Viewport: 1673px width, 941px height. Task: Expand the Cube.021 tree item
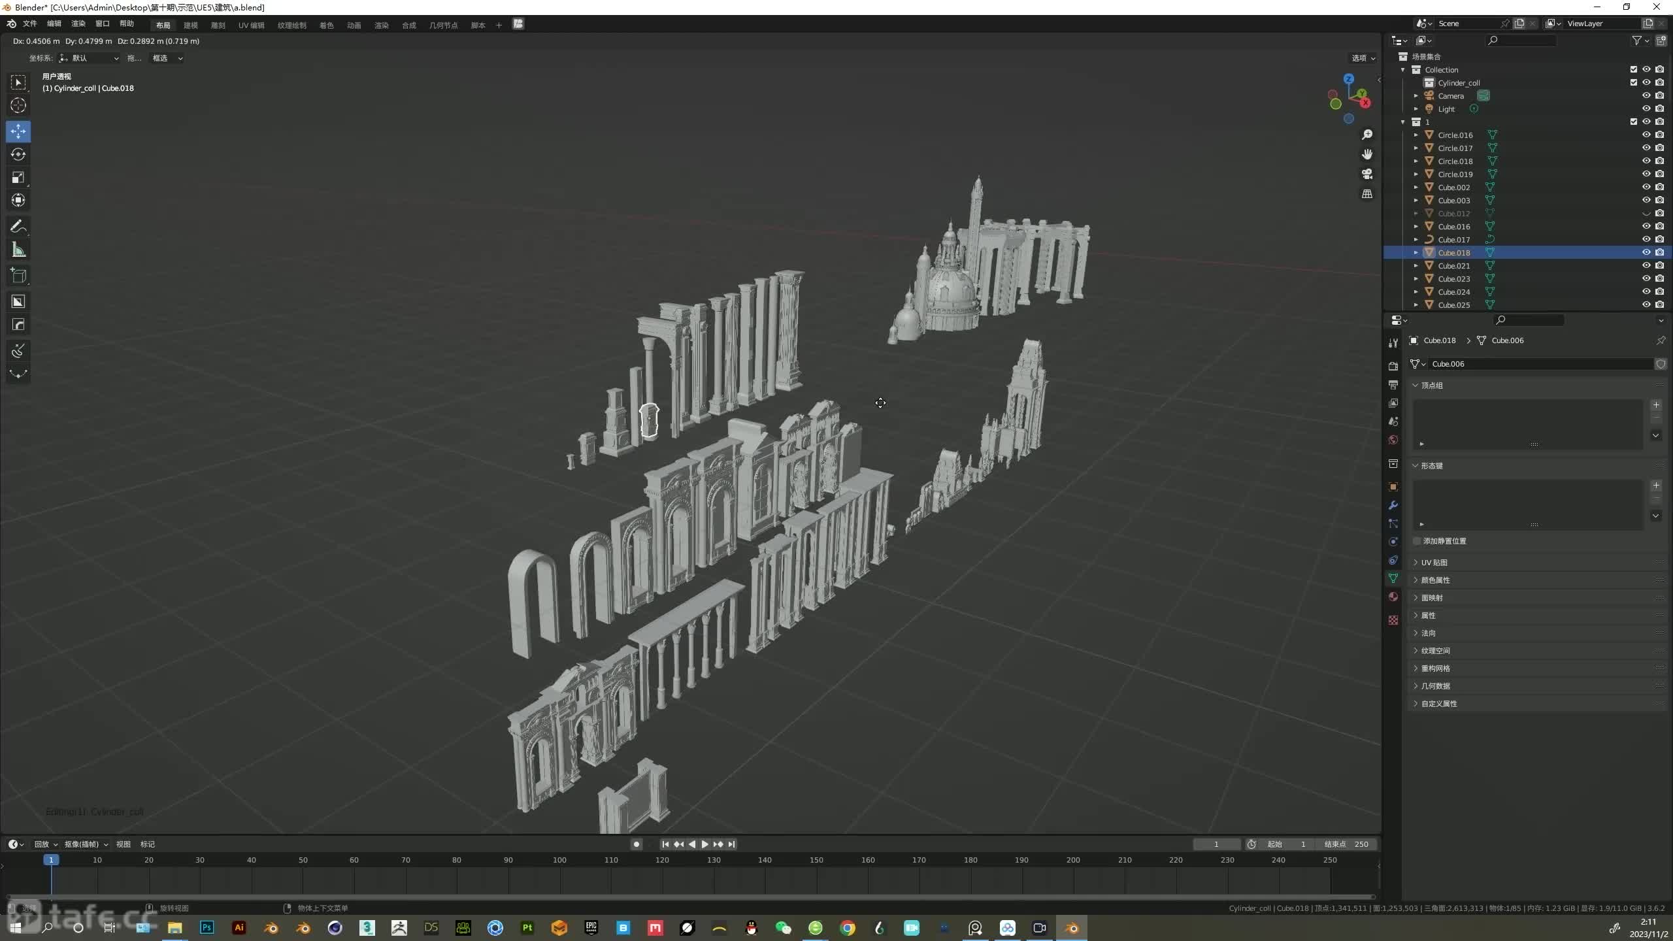[x=1416, y=266]
